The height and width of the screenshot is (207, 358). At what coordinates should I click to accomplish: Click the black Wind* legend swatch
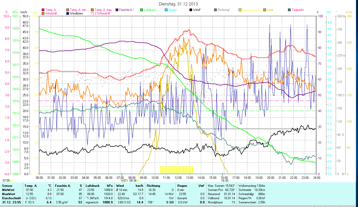191,10
